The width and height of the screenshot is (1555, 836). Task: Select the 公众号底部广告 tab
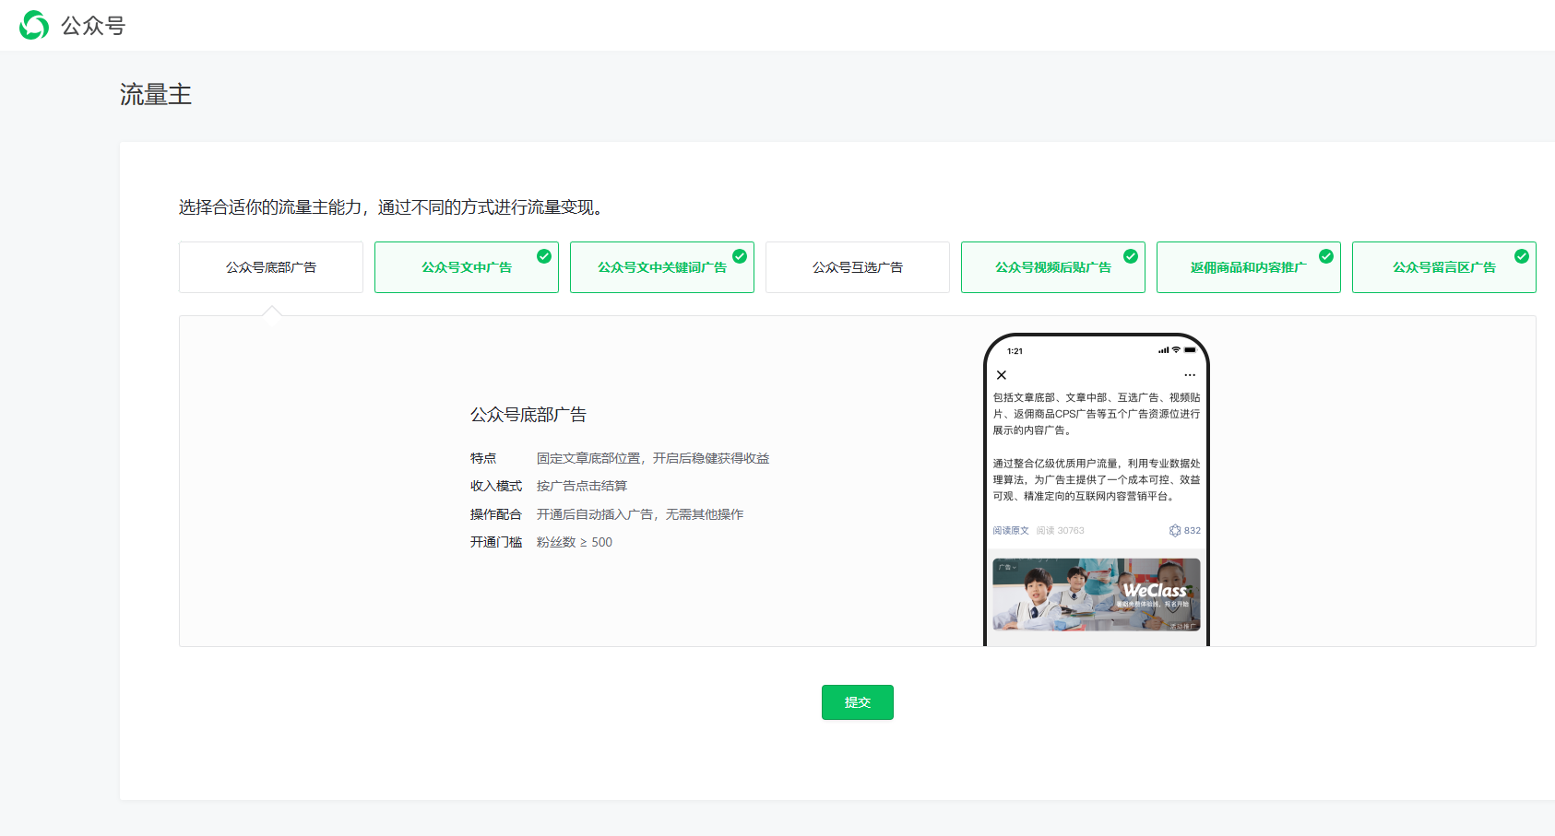[x=271, y=267]
